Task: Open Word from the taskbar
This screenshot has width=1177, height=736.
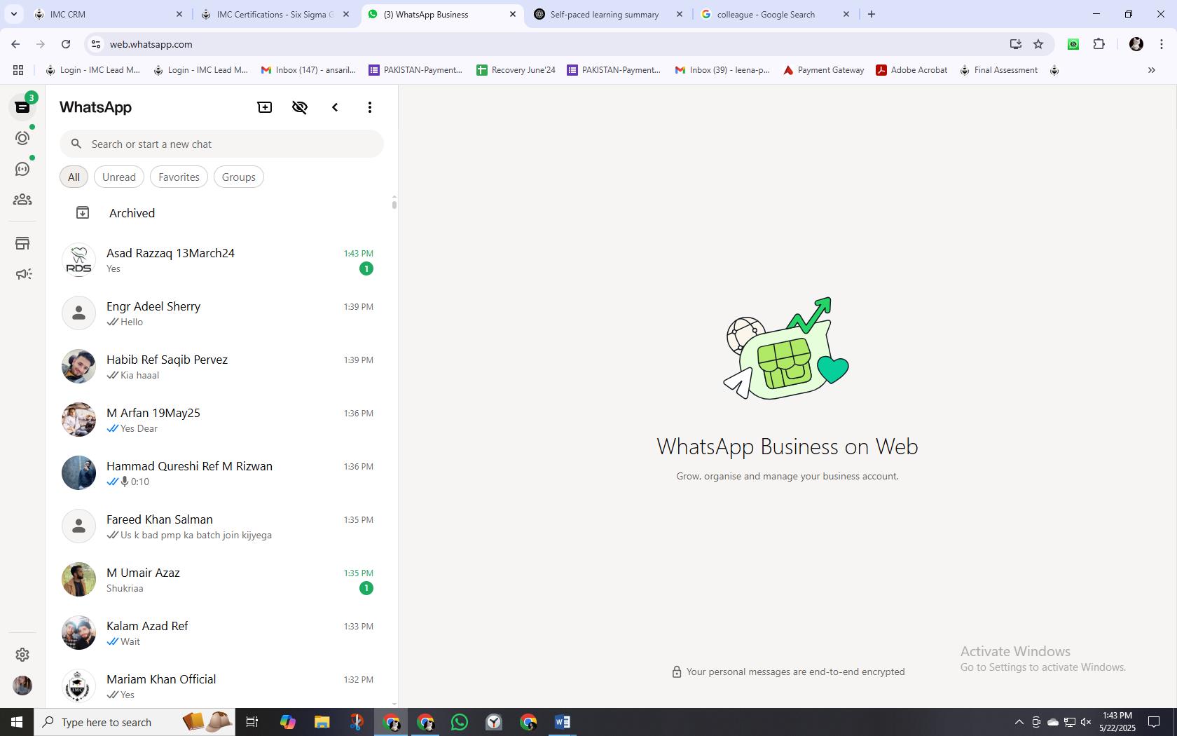Action: point(563,722)
